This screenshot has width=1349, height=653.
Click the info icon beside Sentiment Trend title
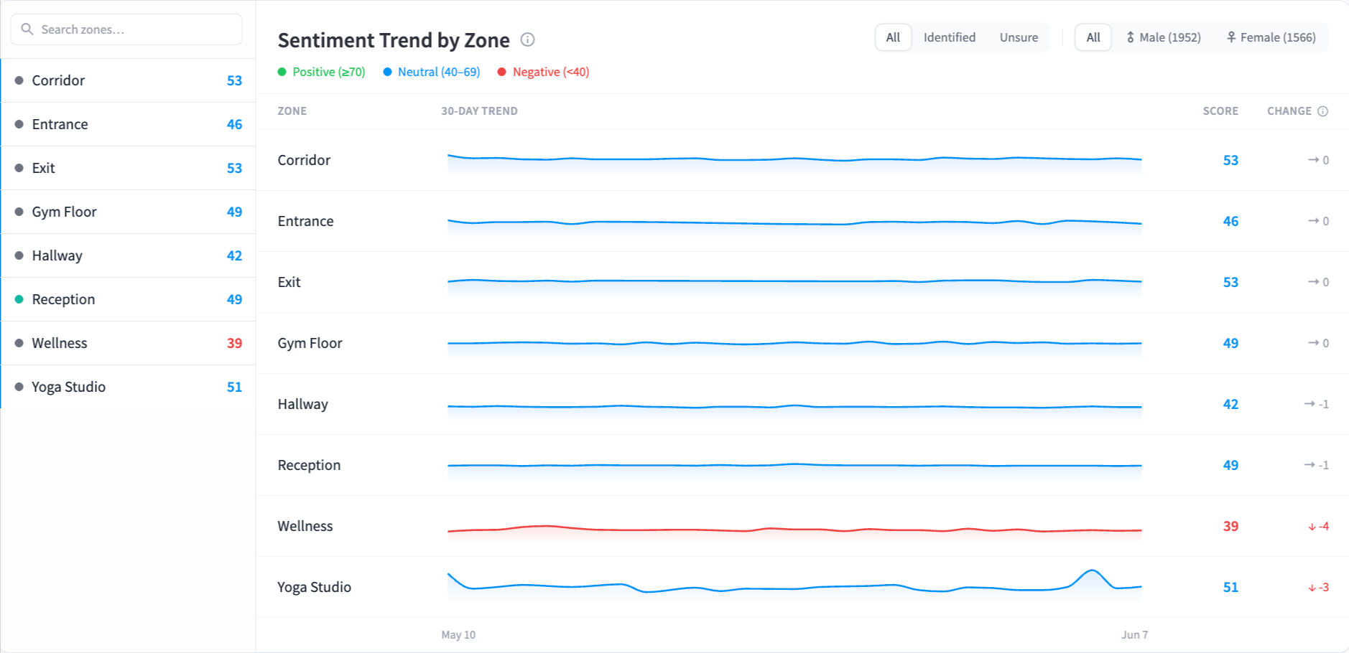[x=527, y=39]
